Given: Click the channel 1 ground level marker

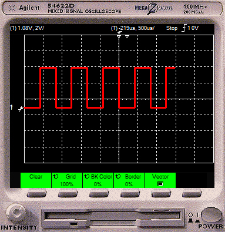Looking at the screenshot, I should (21, 109).
